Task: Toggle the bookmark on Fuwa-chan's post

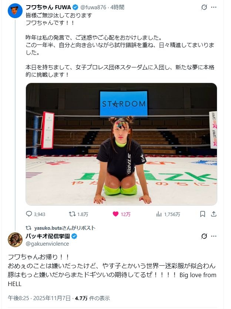Action: click(203, 214)
